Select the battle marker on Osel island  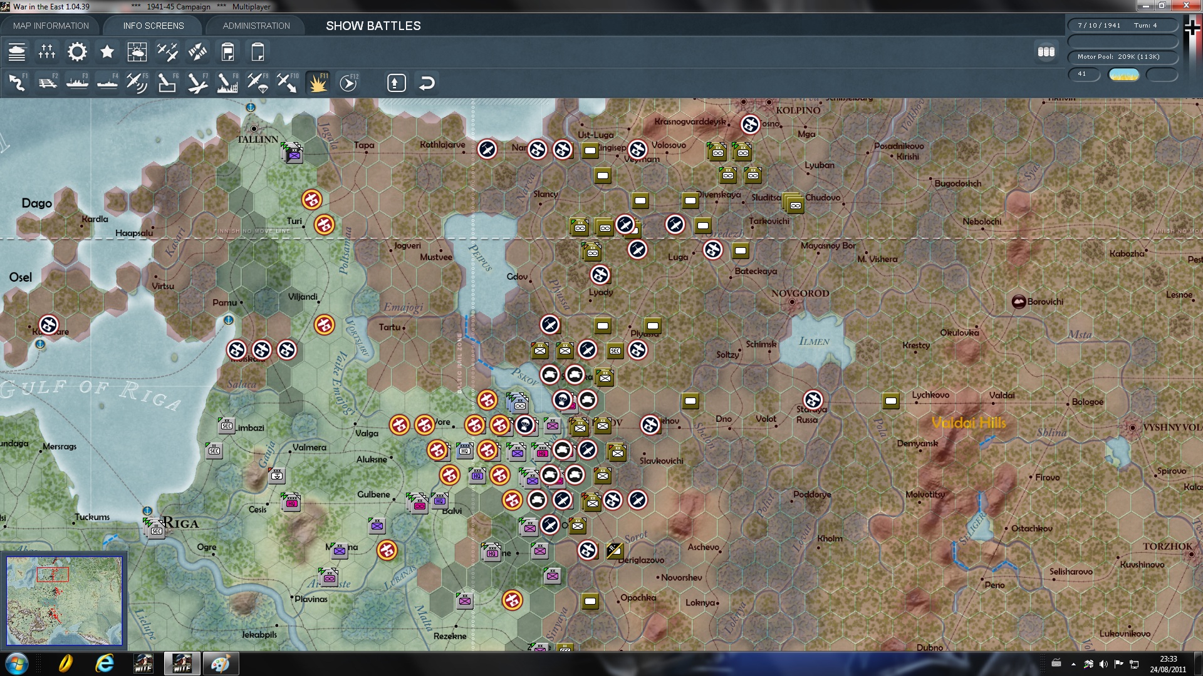(49, 325)
